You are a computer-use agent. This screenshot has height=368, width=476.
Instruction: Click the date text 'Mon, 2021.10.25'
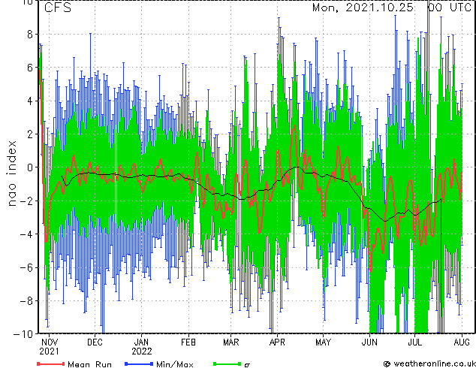(x=363, y=8)
